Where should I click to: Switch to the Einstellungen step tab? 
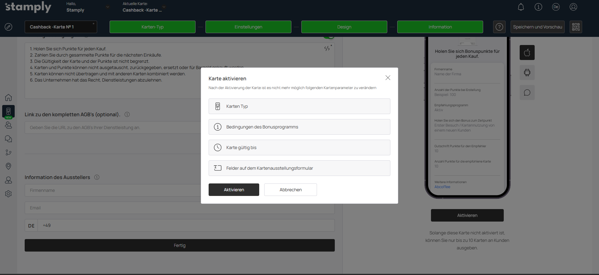[248, 27]
